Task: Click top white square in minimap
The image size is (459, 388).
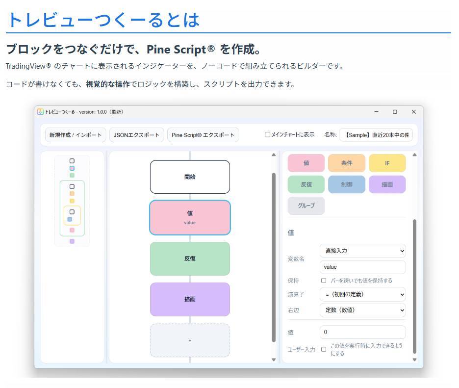Action: (72, 161)
